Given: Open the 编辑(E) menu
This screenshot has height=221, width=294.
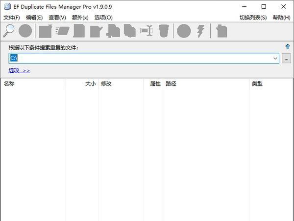Looking at the screenshot, I should pos(34,18).
